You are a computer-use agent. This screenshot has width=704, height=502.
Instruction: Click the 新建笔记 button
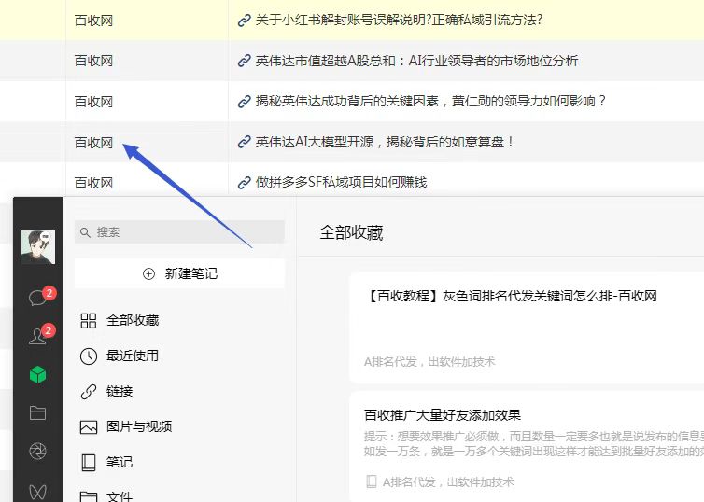pyautogui.click(x=179, y=273)
